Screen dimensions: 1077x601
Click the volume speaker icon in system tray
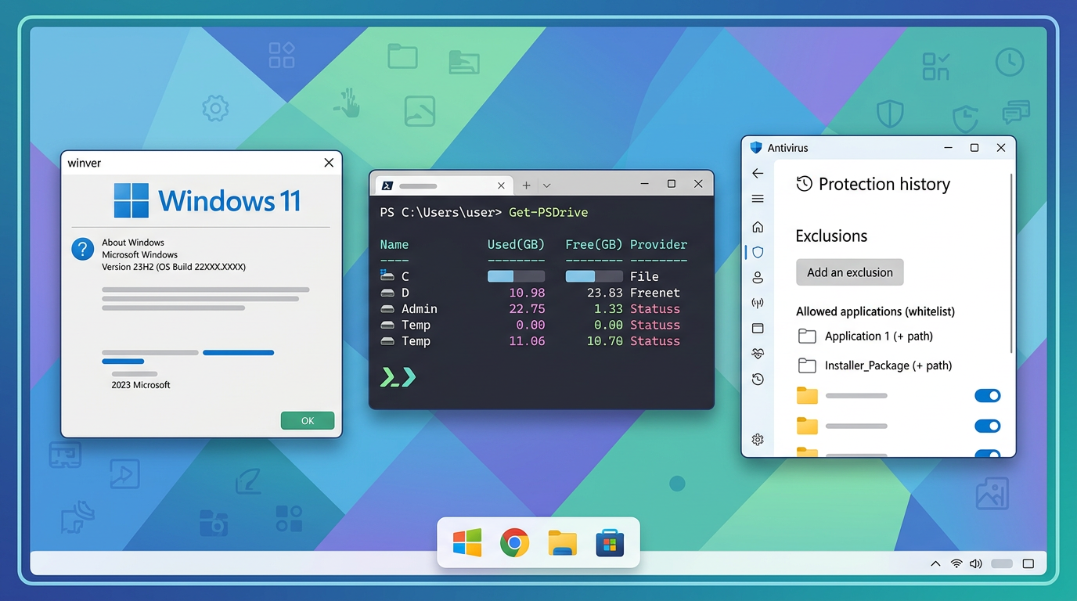click(976, 563)
